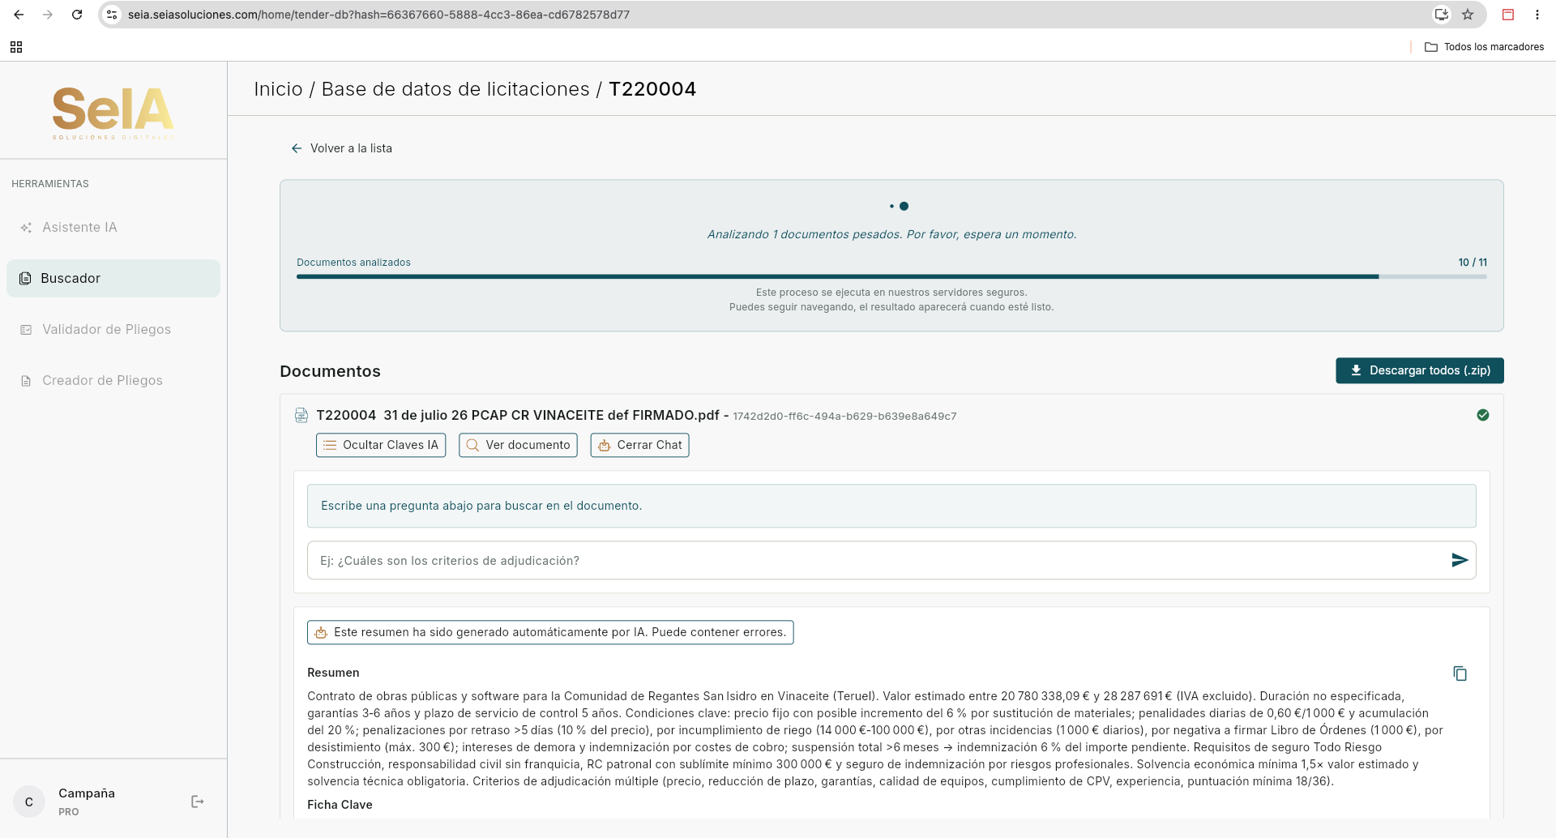
Task: Close the chat with Cerrar Chat
Action: (x=639, y=445)
